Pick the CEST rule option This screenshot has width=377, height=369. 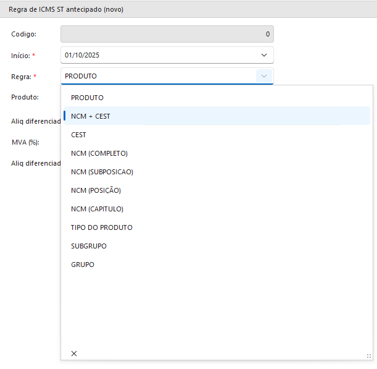[78, 135]
